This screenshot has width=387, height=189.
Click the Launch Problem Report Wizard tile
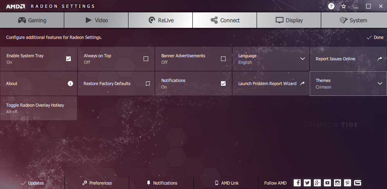pyautogui.click(x=271, y=83)
